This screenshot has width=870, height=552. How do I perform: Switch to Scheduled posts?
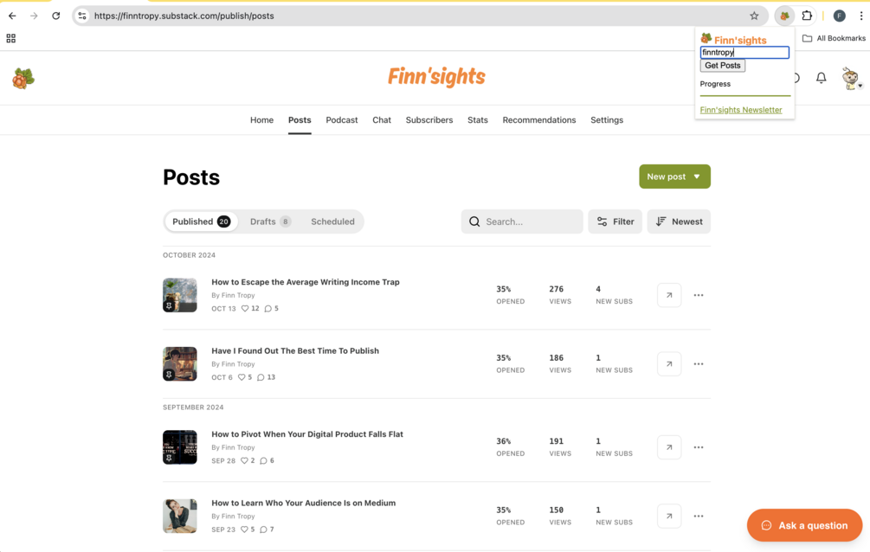pos(332,221)
